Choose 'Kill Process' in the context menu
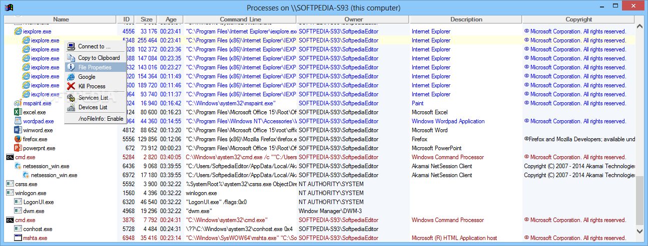Viewport: 648px width, 246px height. point(95,86)
